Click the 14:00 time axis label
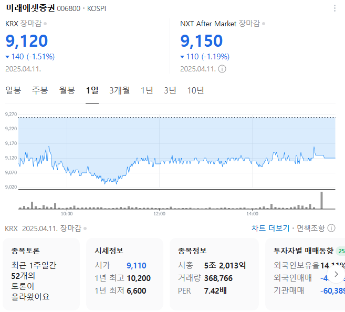Image resolution: width=345 pixels, height=312 pixels. [252, 214]
